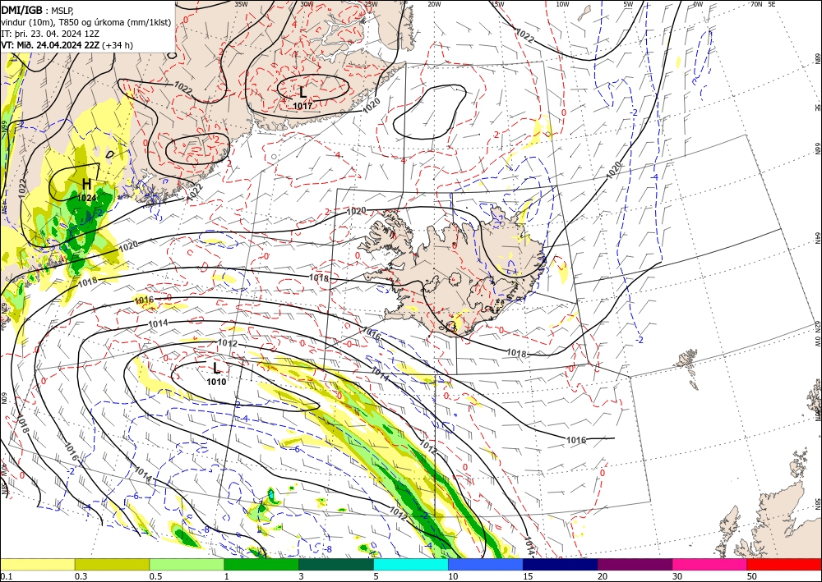Click the green 1–3 legend swatch

coord(261,564)
